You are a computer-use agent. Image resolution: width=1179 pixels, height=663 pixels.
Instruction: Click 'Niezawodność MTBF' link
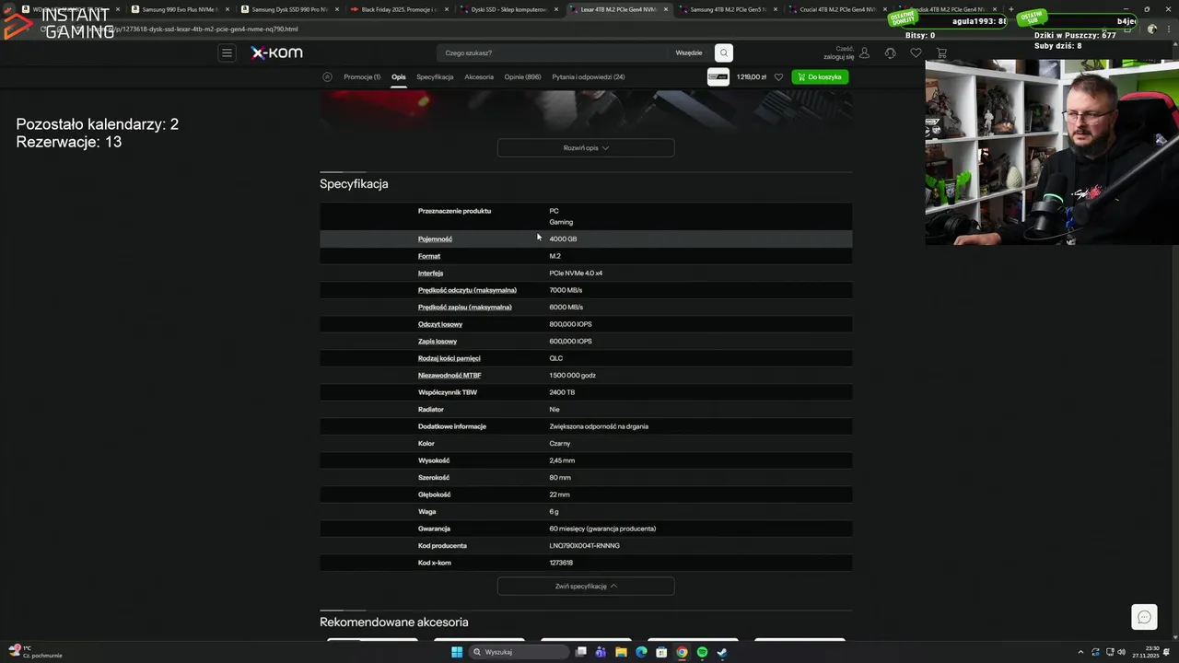pos(449,375)
